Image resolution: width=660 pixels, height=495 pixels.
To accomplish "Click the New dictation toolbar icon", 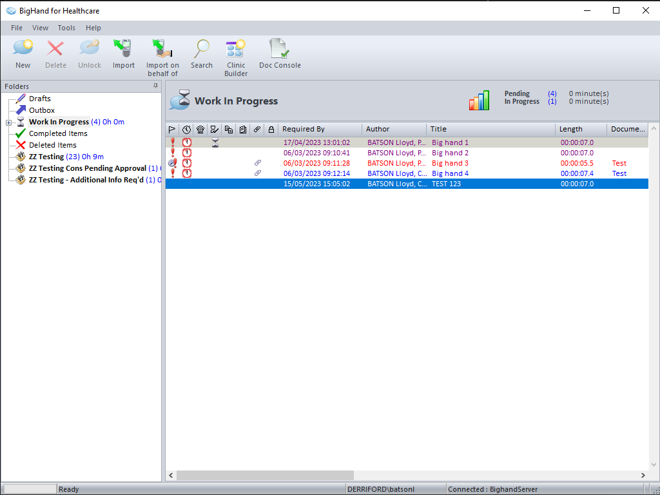I will click(23, 48).
